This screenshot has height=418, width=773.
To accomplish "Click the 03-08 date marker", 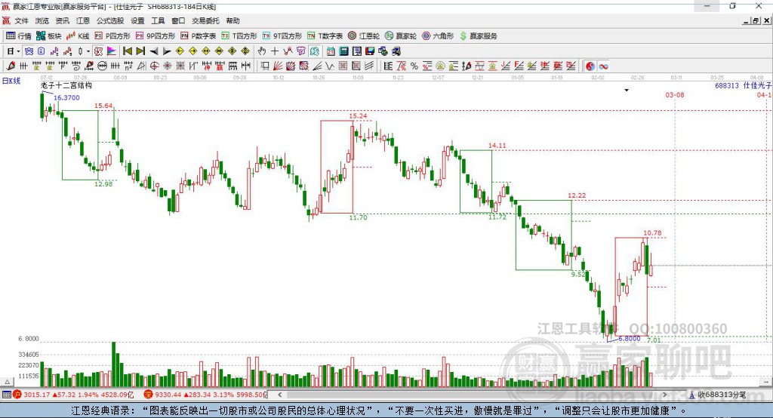I will pos(675,94).
